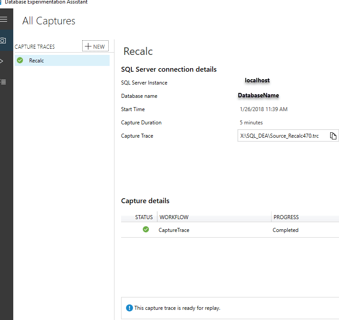
Task: Open the Analysis Reports list sidebar icon
Action: 4,81
